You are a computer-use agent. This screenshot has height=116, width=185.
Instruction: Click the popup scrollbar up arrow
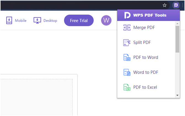(x=177, y=24)
